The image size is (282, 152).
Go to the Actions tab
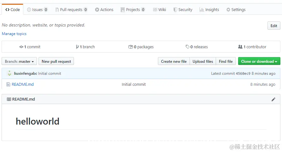click(104, 9)
